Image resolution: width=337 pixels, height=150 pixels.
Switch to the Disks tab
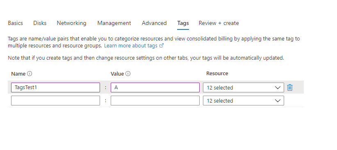[x=40, y=23]
